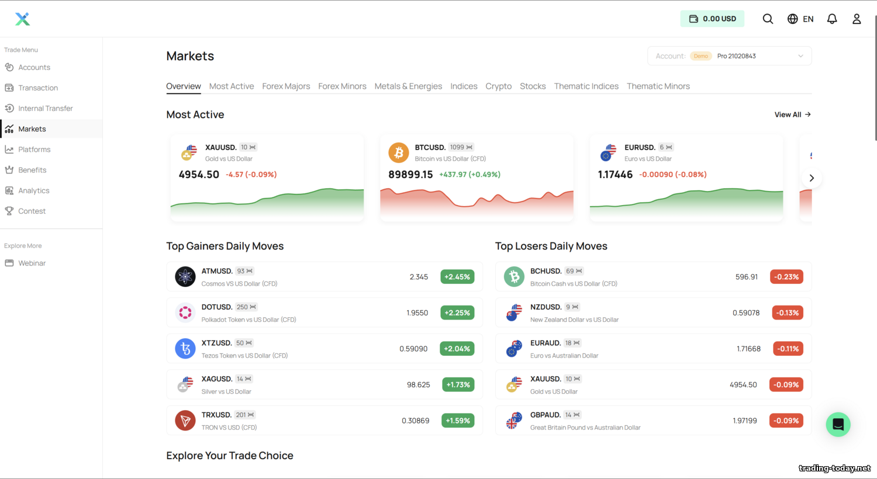
Task: Switch to the Crypto tab
Action: (498, 86)
